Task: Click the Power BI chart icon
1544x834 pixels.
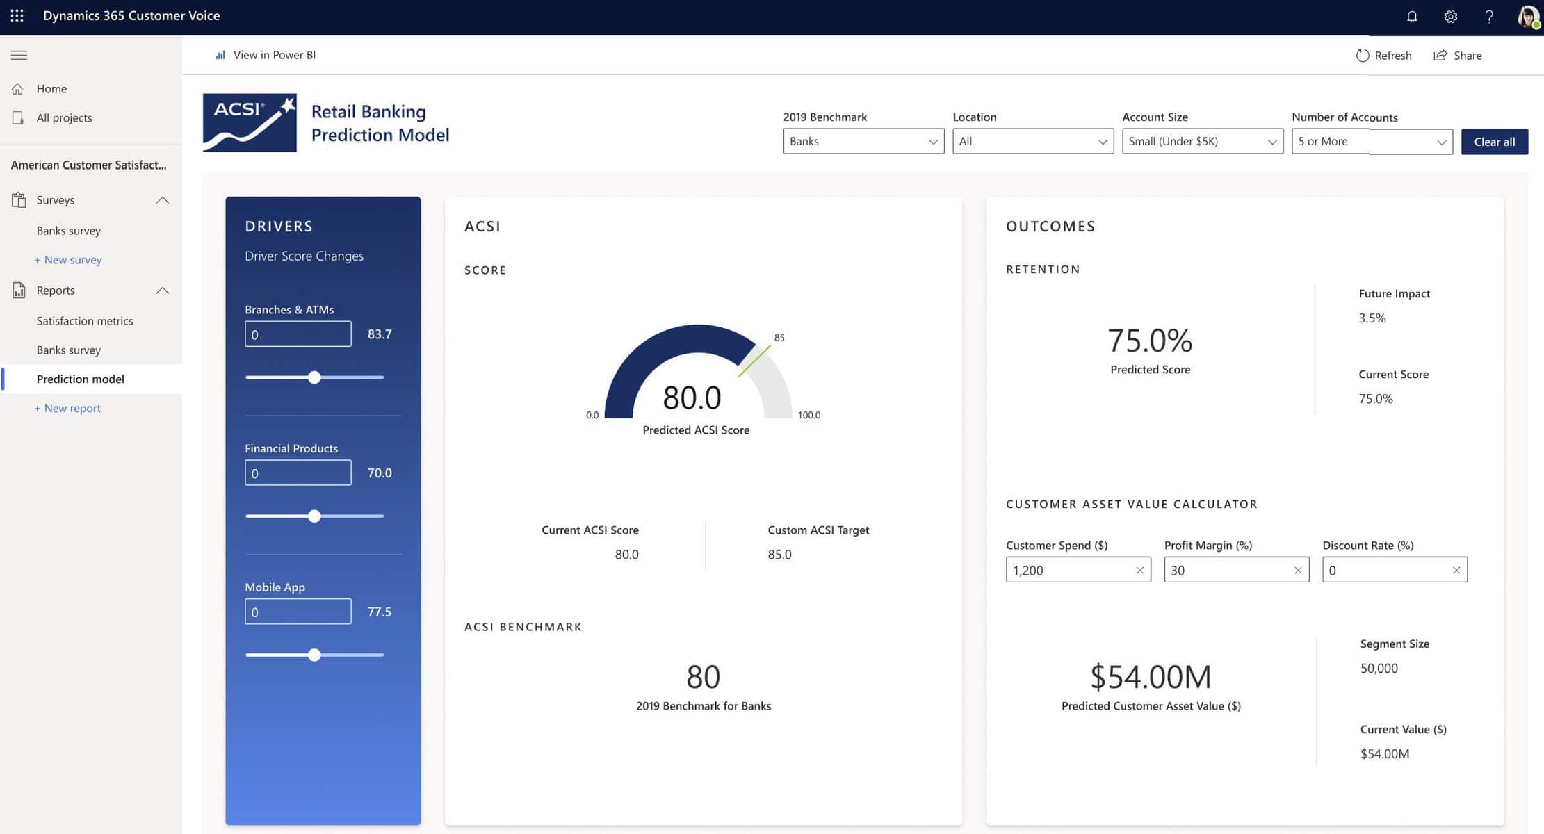Action: 220,55
